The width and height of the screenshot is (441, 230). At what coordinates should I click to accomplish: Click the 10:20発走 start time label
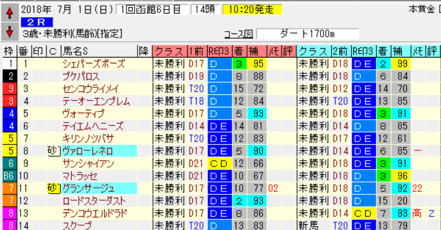[x=252, y=9]
